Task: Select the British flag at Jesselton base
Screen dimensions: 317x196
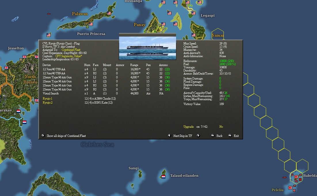Action: tap(24, 57)
